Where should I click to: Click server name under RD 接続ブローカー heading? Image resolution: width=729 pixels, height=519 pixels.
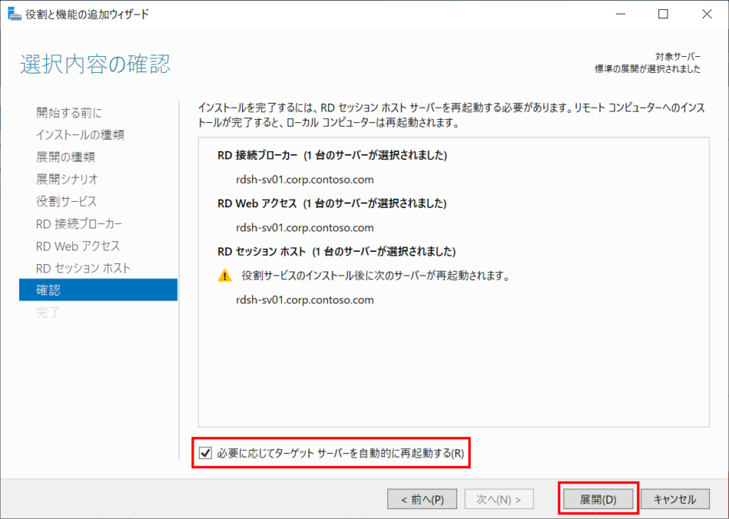point(305,179)
